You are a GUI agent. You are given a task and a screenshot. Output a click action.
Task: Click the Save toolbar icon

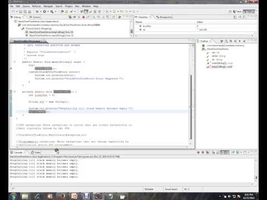21,12
